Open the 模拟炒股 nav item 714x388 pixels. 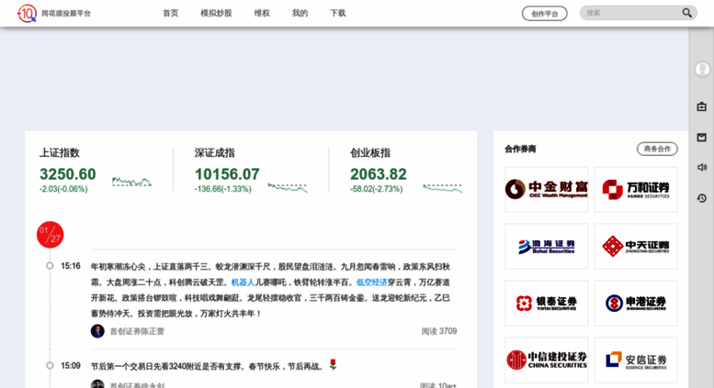216,13
